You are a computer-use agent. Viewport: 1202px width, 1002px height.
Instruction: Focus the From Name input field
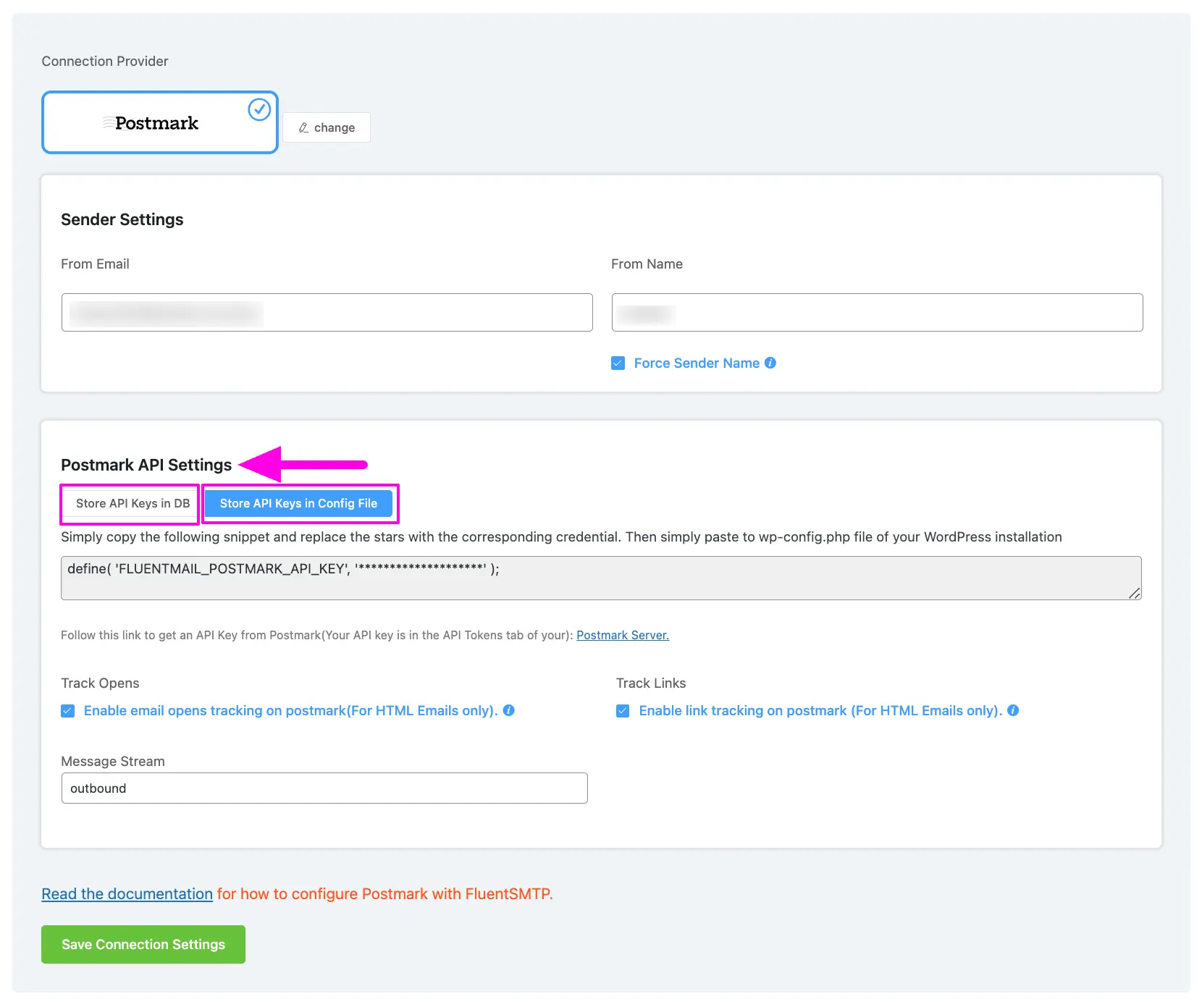(x=878, y=312)
